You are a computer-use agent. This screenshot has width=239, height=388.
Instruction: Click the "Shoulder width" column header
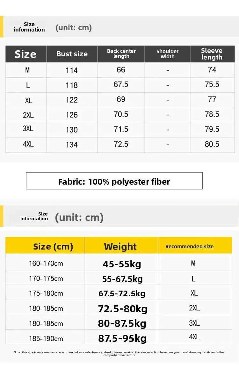tap(168, 54)
